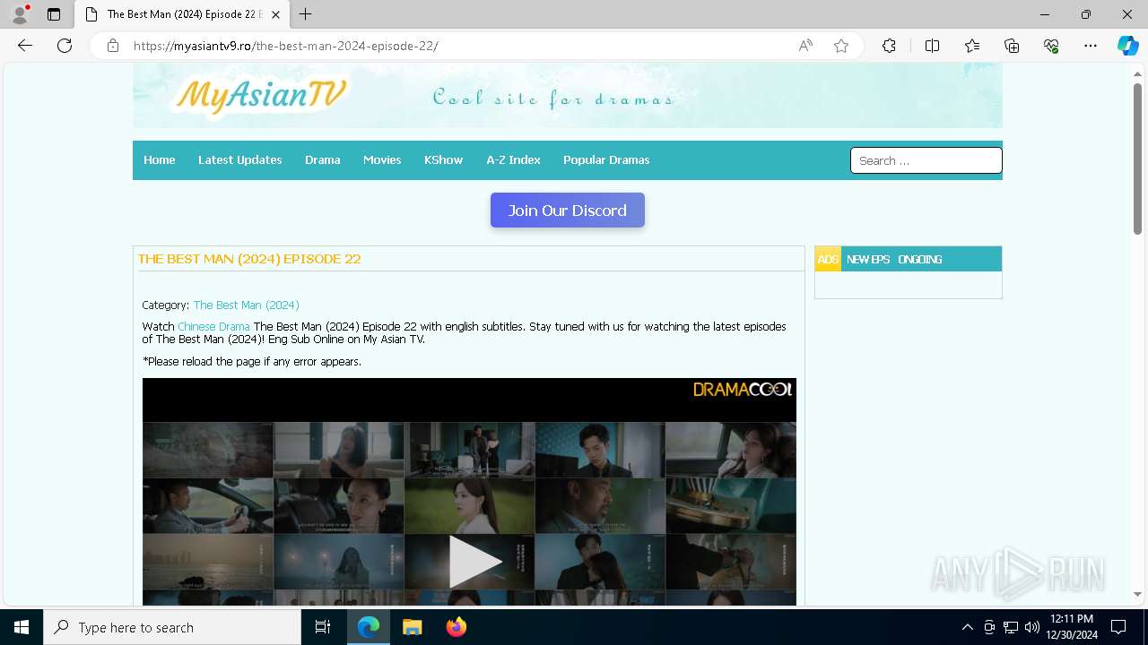This screenshot has height=645, width=1148.
Task: Click the MyAsianTV logo
Action: 261,95
